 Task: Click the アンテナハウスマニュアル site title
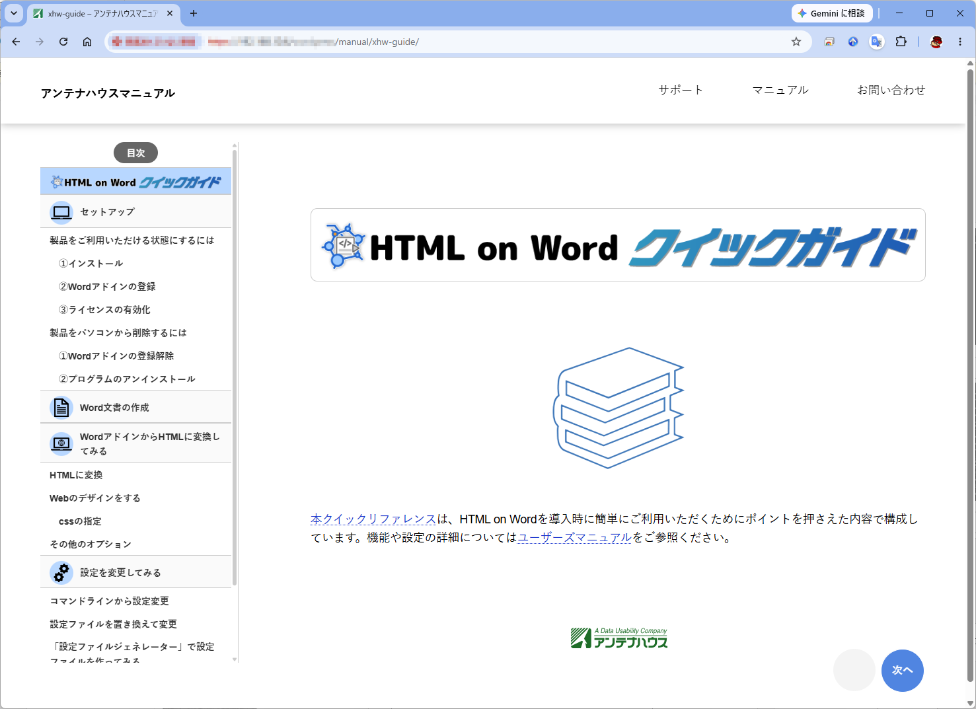pos(108,93)
